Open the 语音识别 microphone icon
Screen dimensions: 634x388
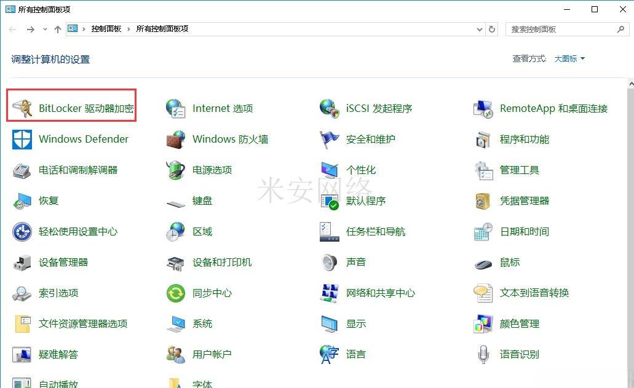[x=483, y=354]
